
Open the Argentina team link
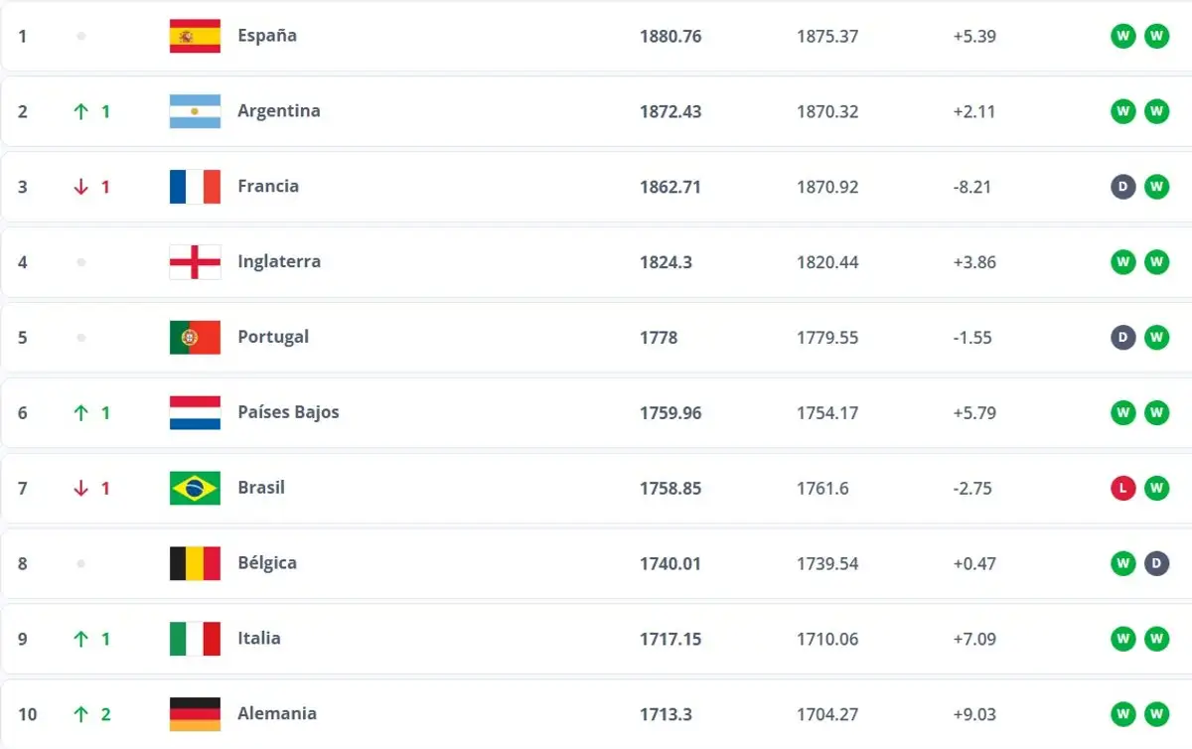[x=278, y=111]
